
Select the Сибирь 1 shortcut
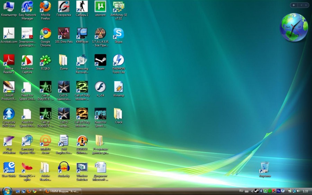coord(82,9)
